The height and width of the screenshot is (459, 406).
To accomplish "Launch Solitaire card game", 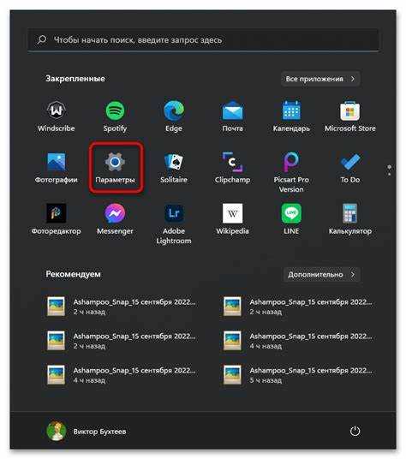I will point(174,168).
